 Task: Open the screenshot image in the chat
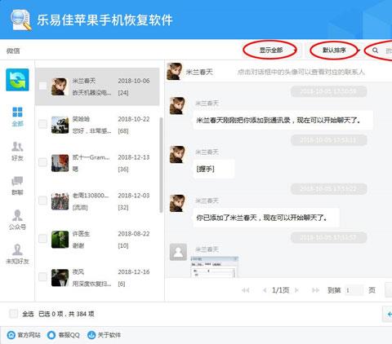tap(214, 267)
